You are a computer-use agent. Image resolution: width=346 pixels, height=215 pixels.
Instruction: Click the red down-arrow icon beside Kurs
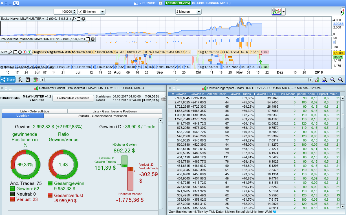25,52
